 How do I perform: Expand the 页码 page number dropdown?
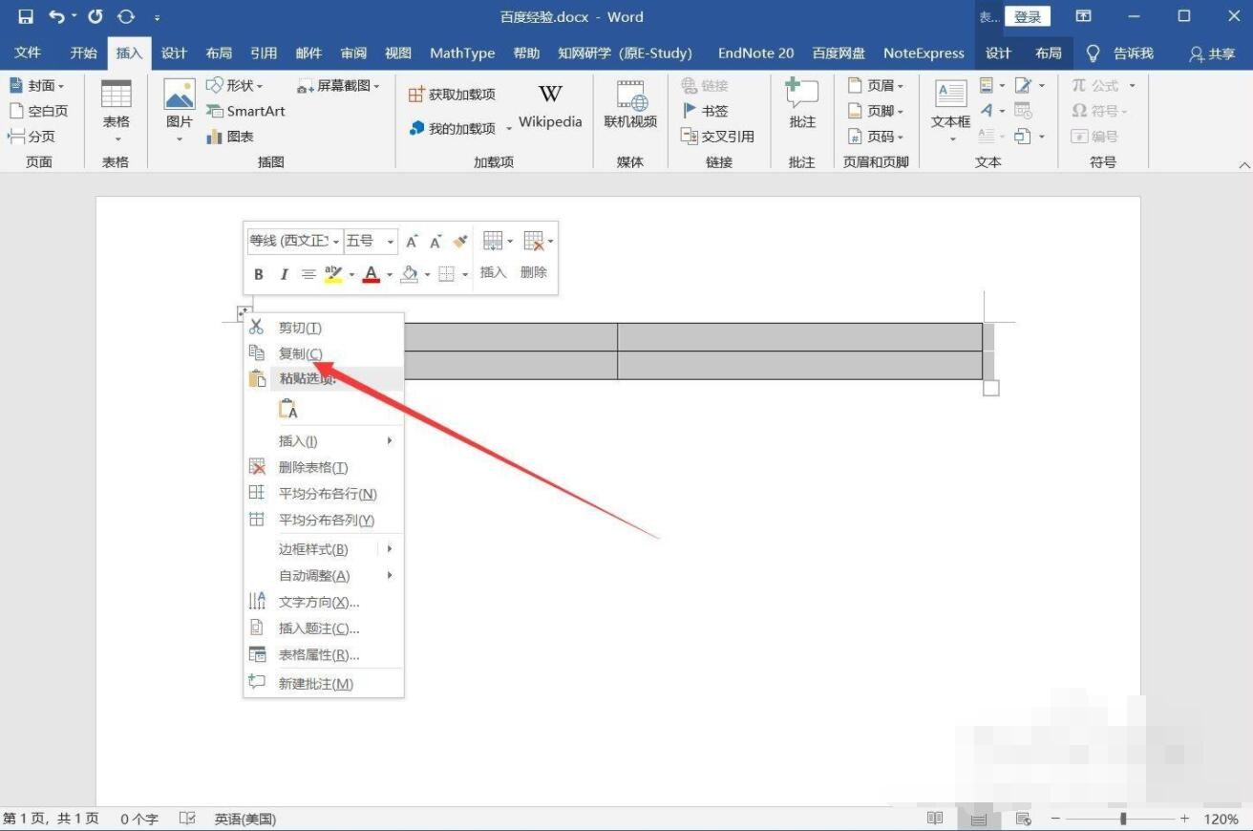[x=900, y=138]
